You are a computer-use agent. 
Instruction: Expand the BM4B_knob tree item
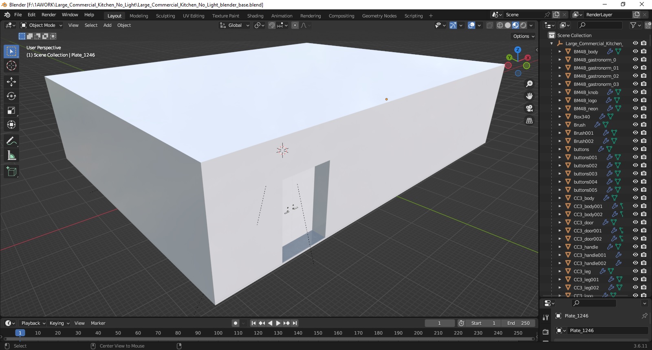coord(559,92)
